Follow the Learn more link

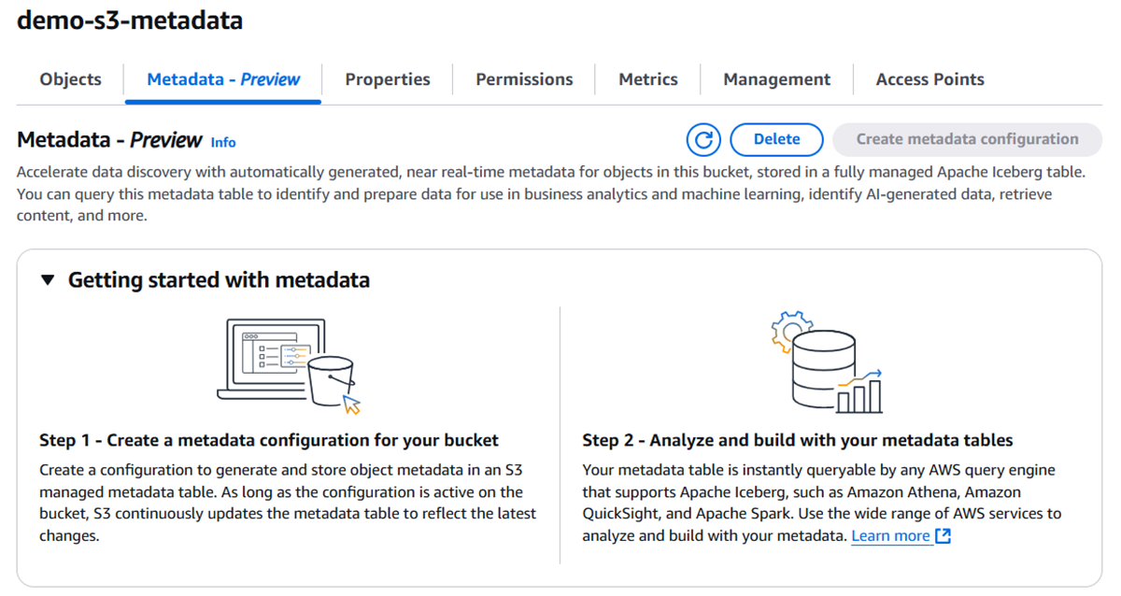pos(890,536)
